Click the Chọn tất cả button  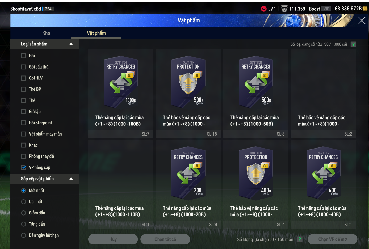tap(165, 239)
